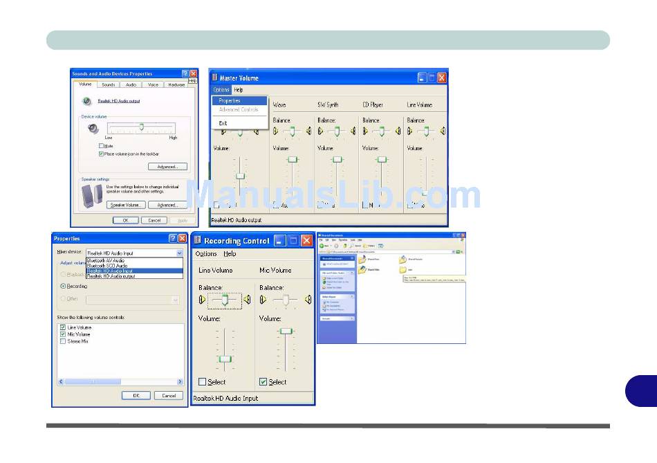
Task: Check the Stereo Mix volume control
Action: tap(63, 341)
